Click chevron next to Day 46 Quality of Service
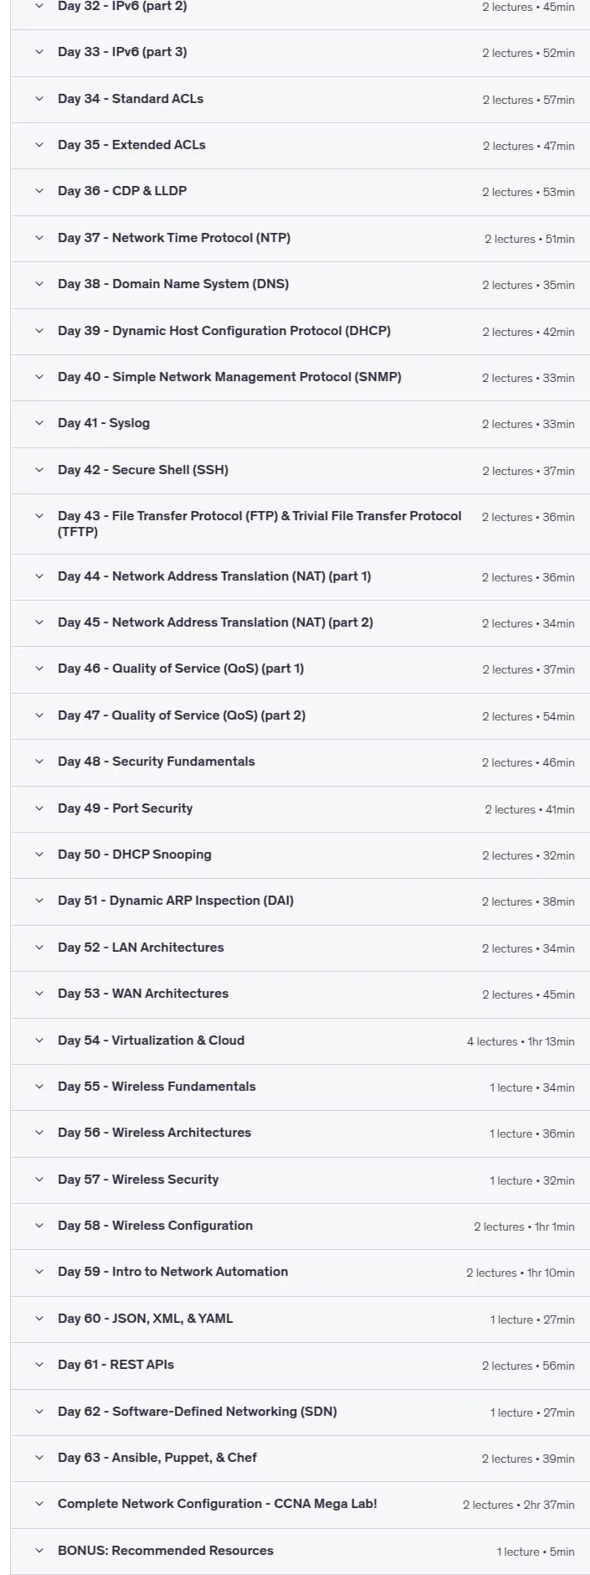This screenshot has height=1575, width=590. (38, 669)
